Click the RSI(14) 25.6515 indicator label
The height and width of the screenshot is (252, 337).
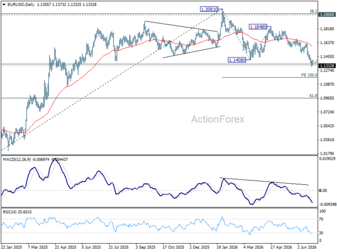tap(17, 212)
